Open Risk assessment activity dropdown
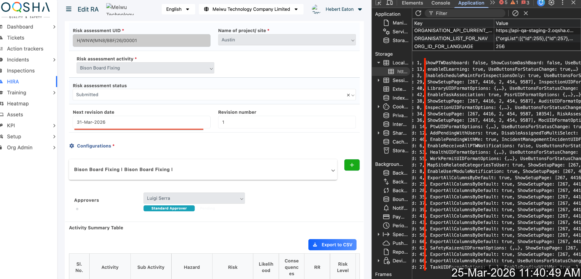The height and width of the screenshot is (279, 581). tap(145, 68)
